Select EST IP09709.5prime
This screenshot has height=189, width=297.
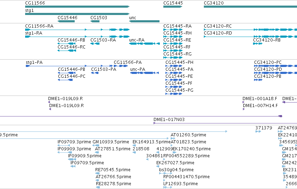(73, 166)
